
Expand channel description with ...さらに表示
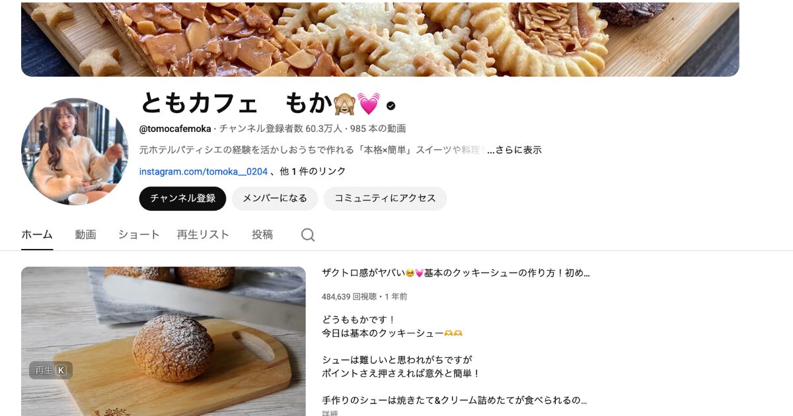click(x=514, y=150)
